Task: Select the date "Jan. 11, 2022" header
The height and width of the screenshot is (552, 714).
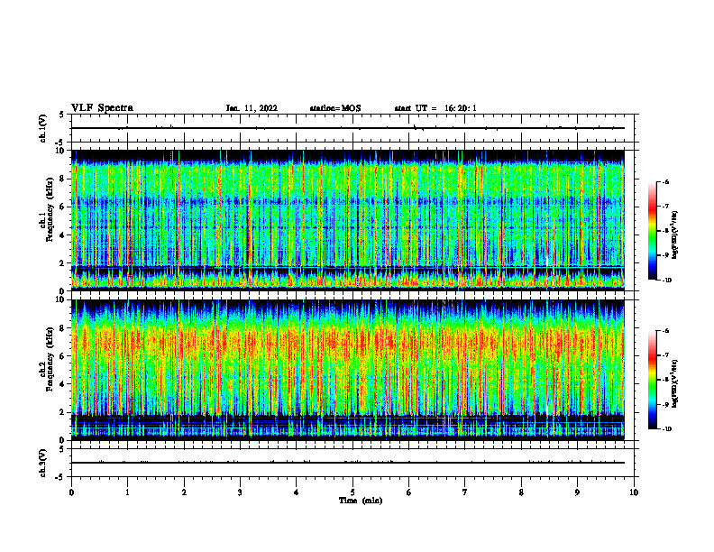Action: coord(252,108)
